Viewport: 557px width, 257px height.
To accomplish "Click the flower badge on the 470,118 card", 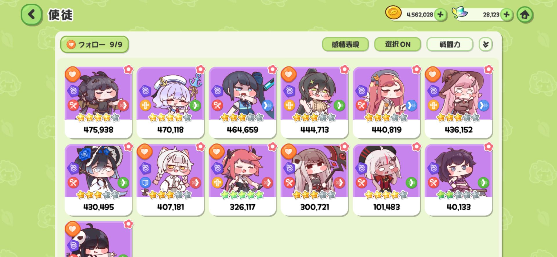I will (x=200, y=70).
